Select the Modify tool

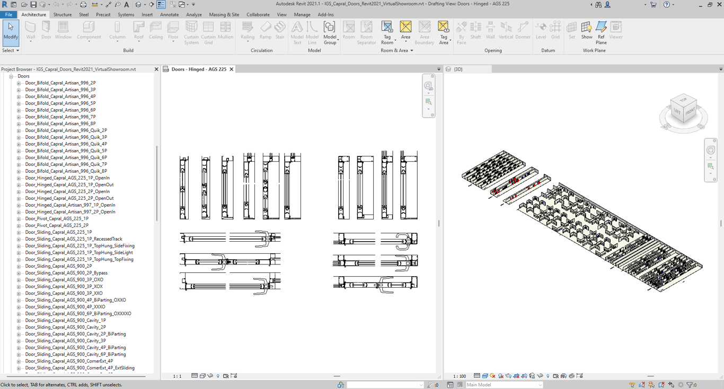point(11,32)
